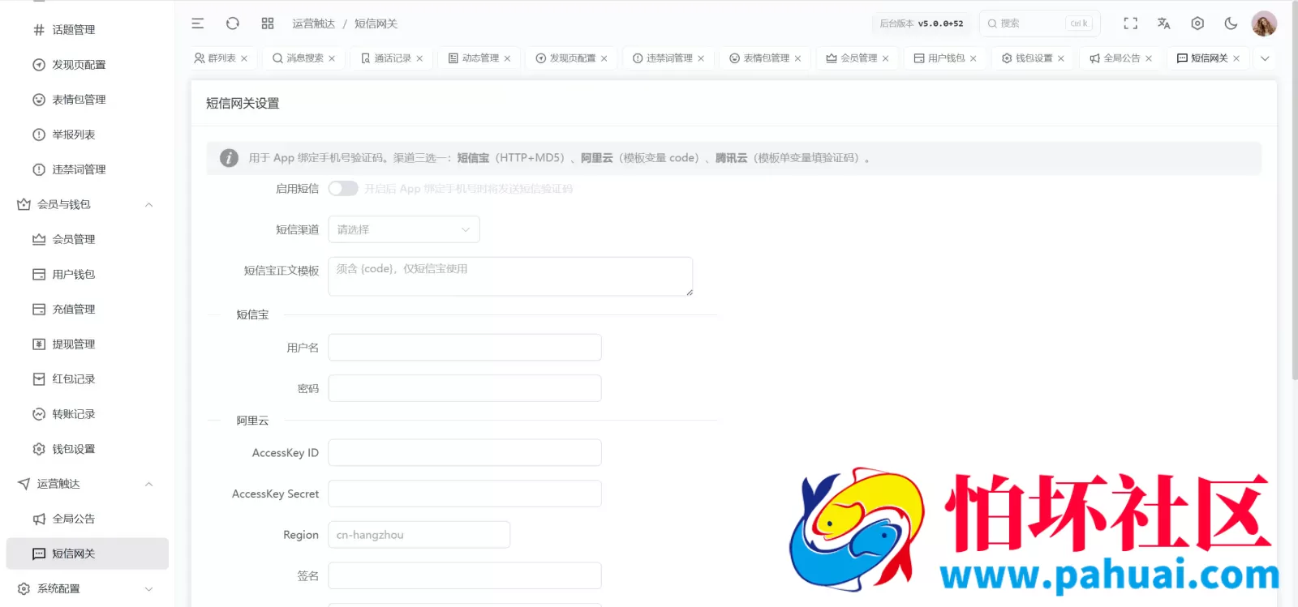Open 表情包管理 in sidebar
The width and height of the screenshot is (1298, 607).
tap(88, 100)
